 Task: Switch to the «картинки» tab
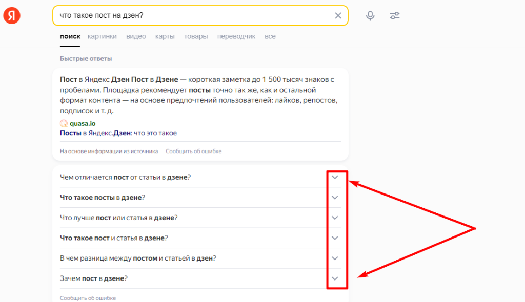[102, 36]
